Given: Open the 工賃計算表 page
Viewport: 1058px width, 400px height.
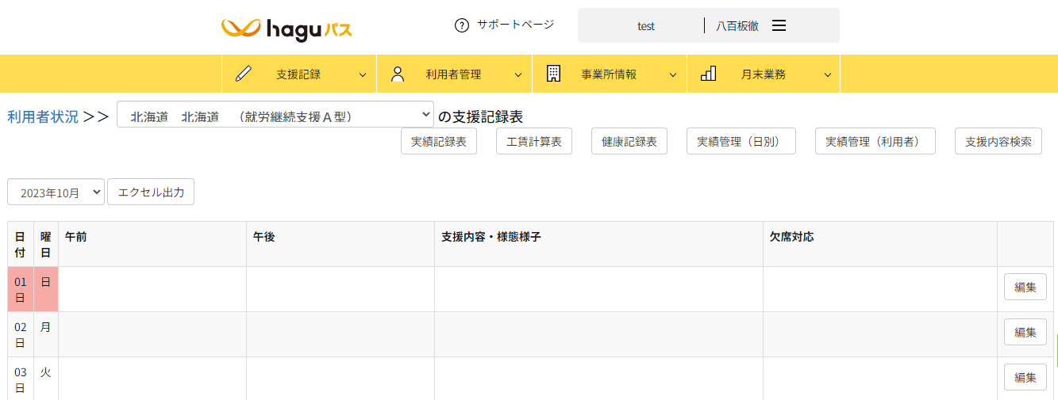Looking at the screenshot, I should [534, 141].
